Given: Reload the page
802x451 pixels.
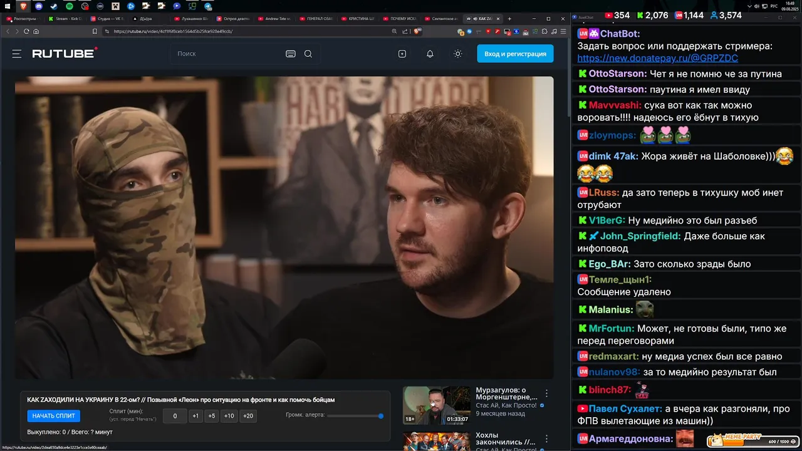Looking at the screenshot, I should [x=26, y=31].
